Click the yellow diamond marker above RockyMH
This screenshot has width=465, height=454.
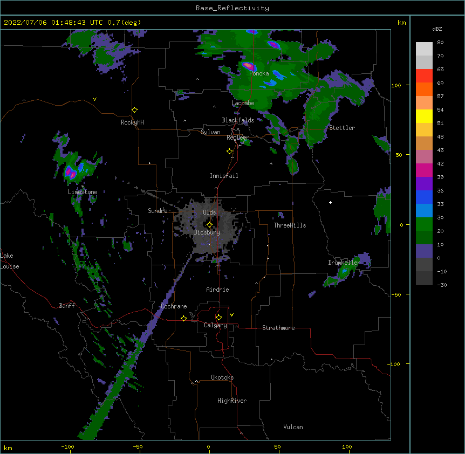click(x=135, y=110)
